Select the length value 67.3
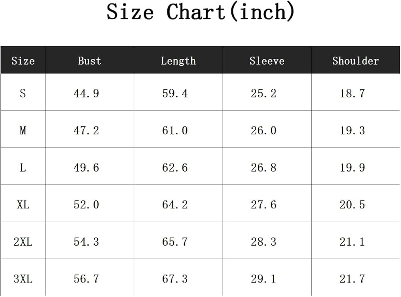Viewport: 401px width, 297px height. tap(175, 279)
